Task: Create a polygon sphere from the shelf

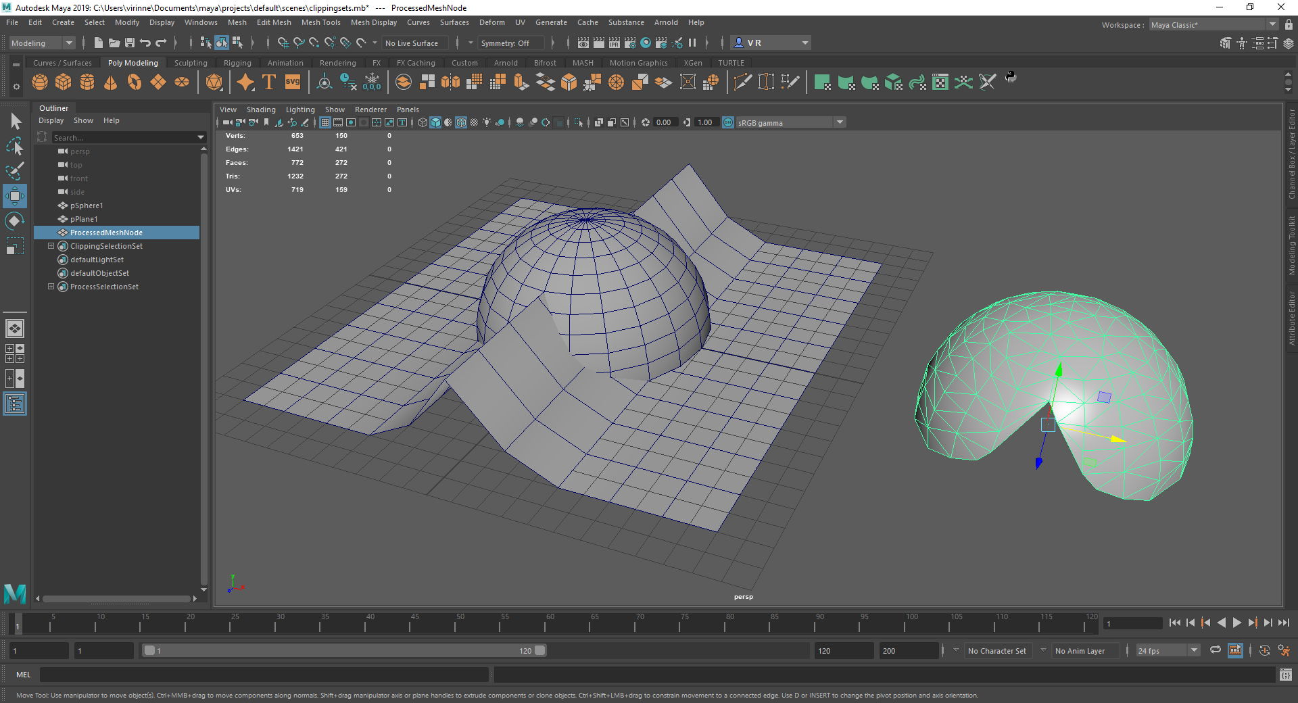Action: tap(40, 82)
